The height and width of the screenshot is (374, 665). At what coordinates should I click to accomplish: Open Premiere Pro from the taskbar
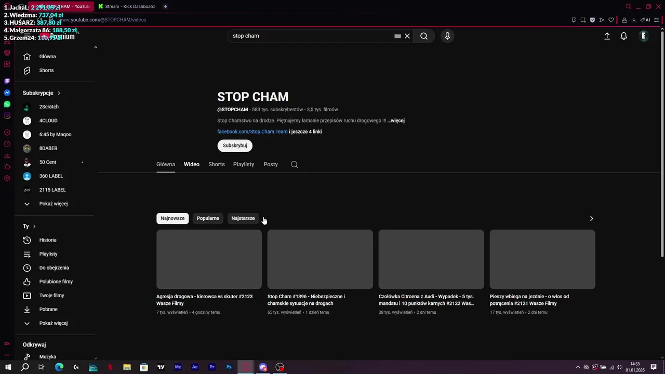(211, 367)
